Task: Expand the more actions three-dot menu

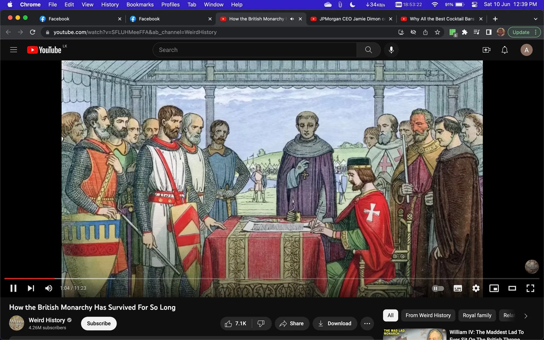Action: (367, 323)
